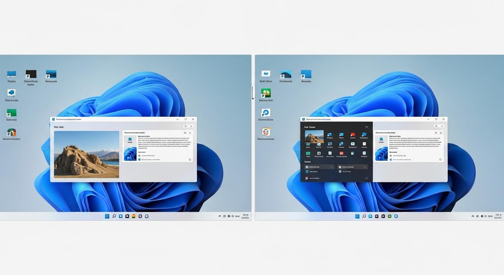The image size is (504, 275).
Task: Select the red media app icon in the dark panel grid
Action: coord(353,135)
